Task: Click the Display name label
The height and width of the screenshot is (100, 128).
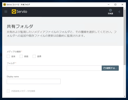Action: pyautogui.click(x=13, y=77)
